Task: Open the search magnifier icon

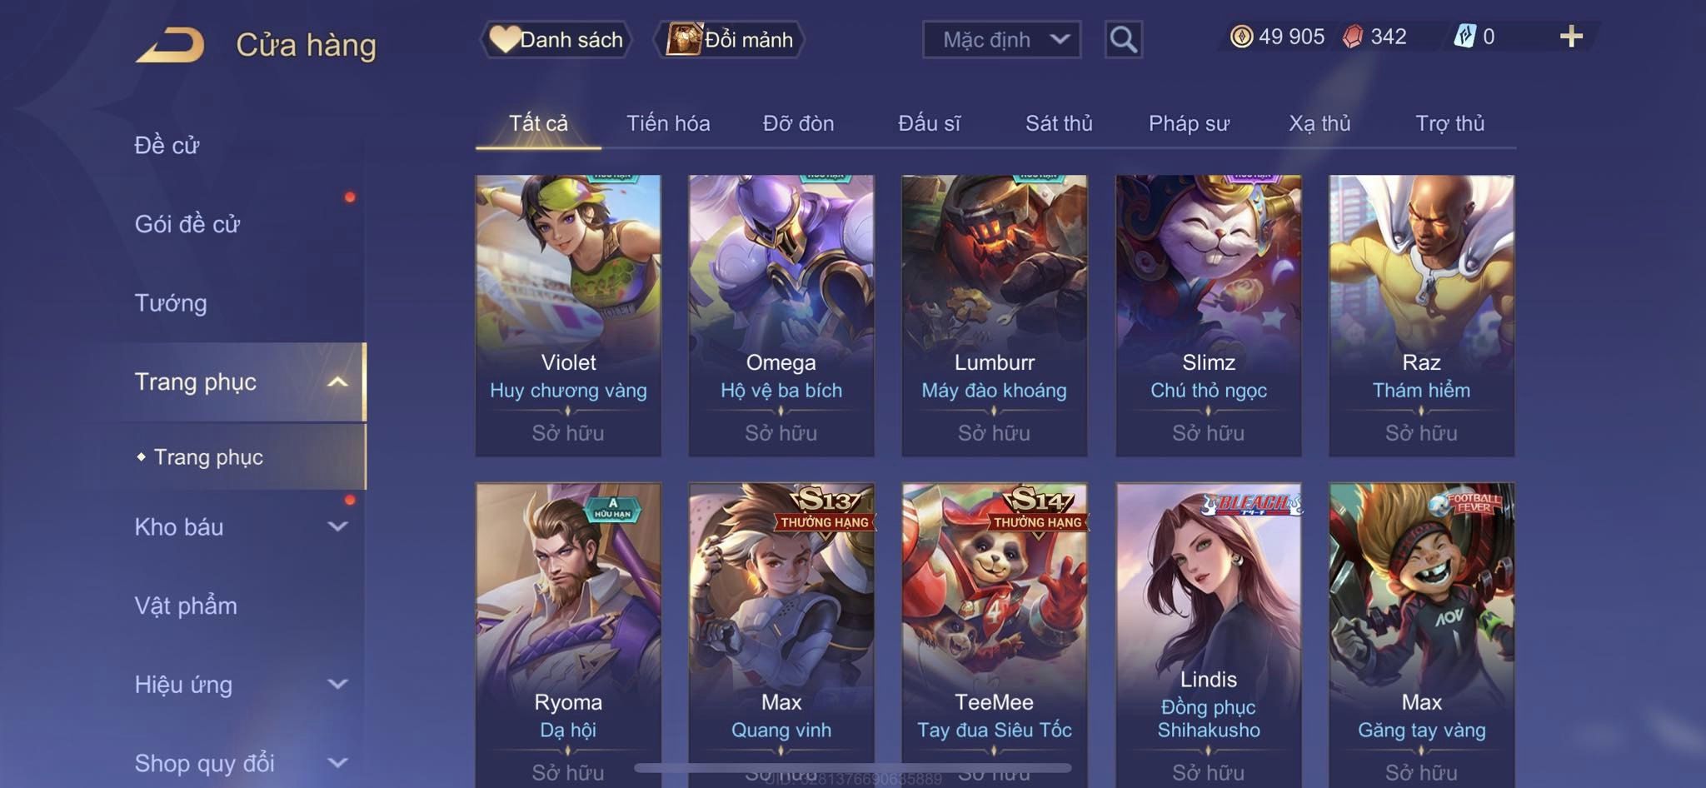Action: coord(1123,39)
